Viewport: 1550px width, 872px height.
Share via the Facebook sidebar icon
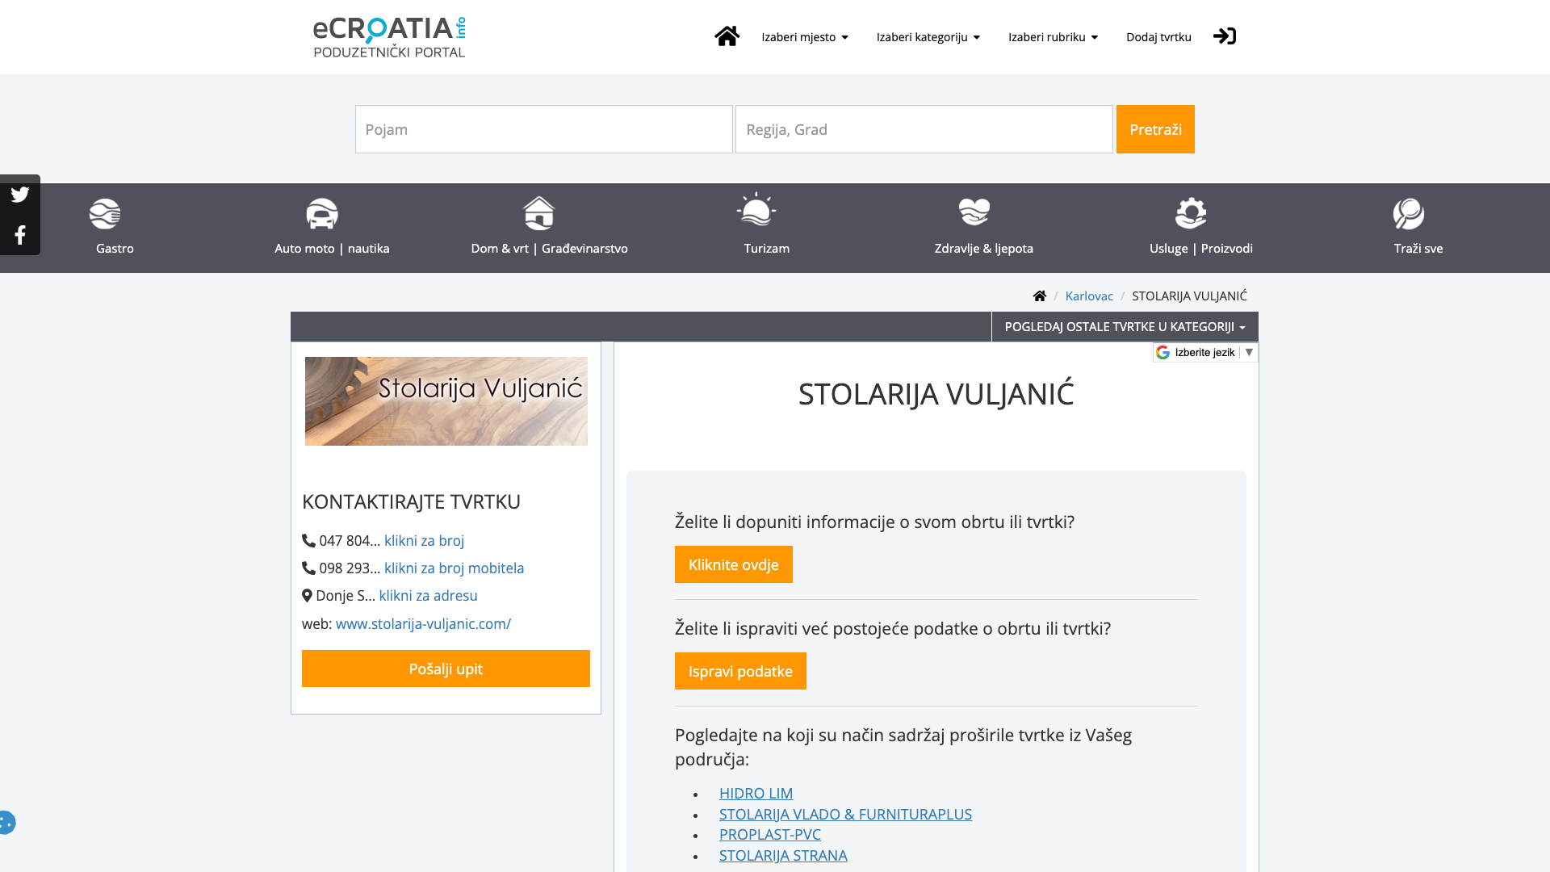click(20, 235)
